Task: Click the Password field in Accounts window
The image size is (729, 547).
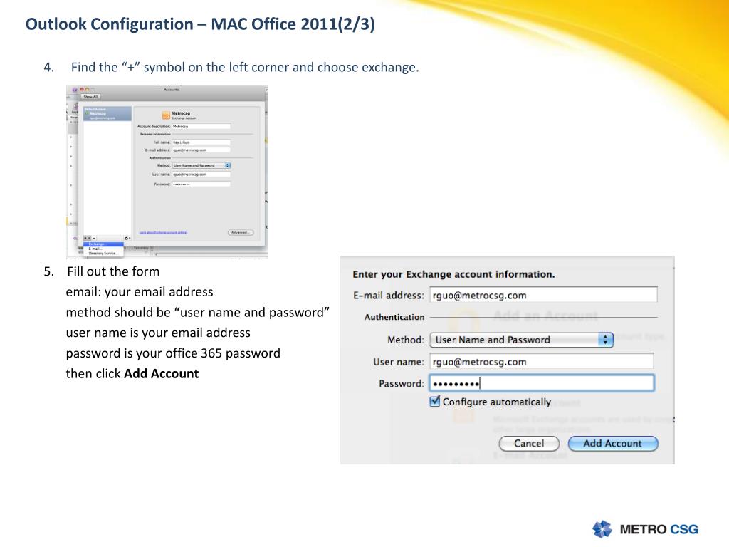Action: [201, 184]
